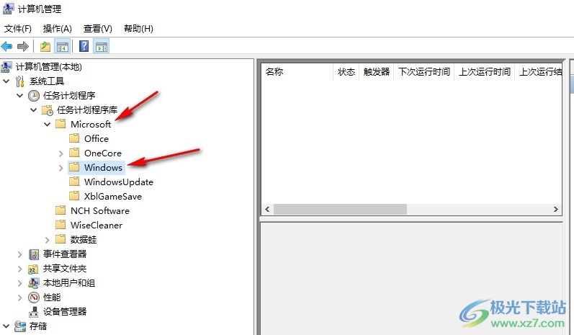Collapse the 存储 node
This screenshot has height=335, width=574.
coord(6,326)
